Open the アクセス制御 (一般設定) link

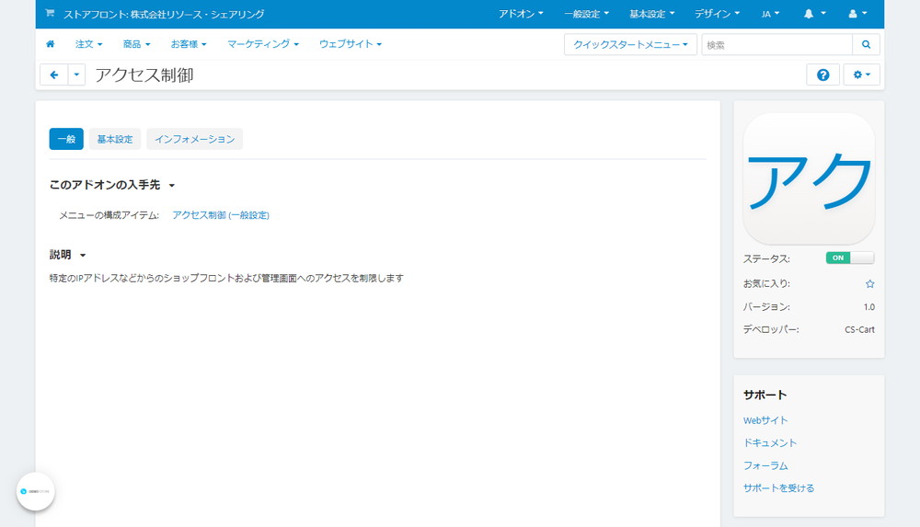(221, 215)
